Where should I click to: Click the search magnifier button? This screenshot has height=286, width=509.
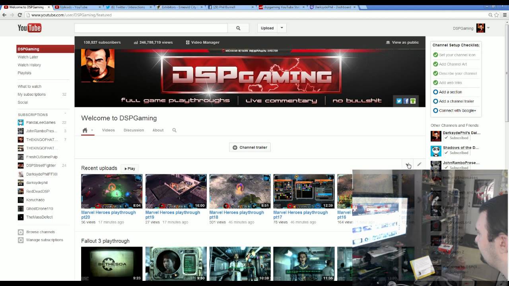tap(238, 28)
